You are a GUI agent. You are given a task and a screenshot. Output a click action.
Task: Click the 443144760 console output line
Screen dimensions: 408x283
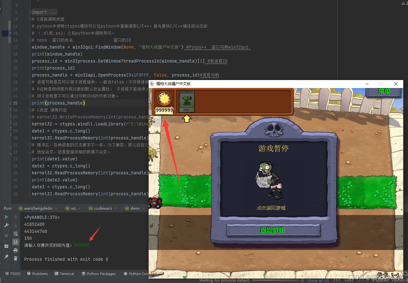click(36, 231)
